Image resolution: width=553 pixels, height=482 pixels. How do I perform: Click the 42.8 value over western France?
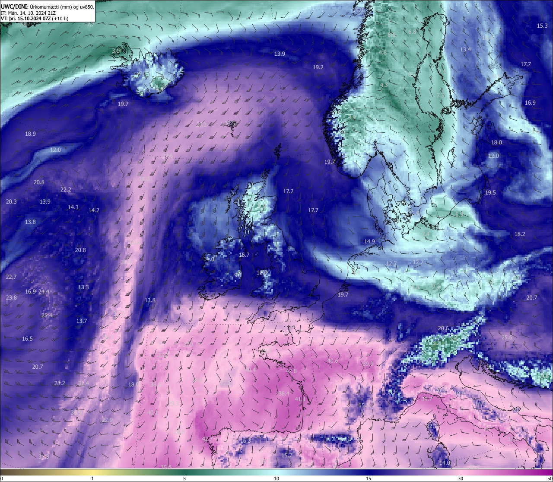pos(292,371)
